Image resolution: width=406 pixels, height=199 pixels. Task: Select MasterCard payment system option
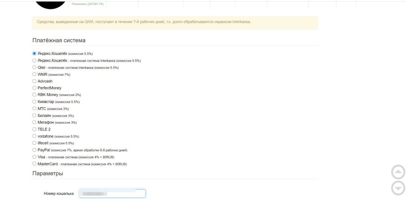[34, 164]
